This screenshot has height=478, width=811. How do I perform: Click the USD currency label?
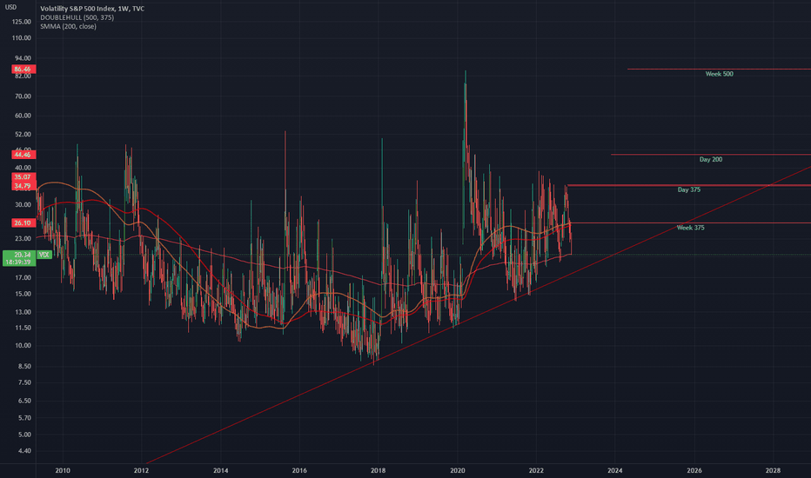[10, 7]
